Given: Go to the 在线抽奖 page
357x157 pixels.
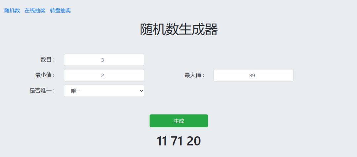Looking at the screenshot, I should click(x=35, y=11).
